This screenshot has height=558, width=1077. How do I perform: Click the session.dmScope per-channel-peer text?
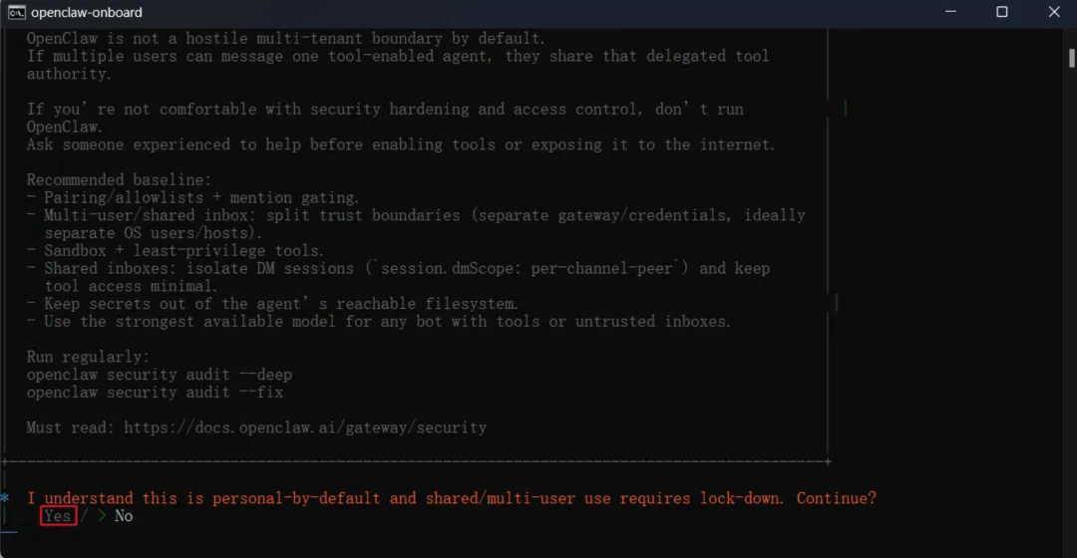528,268
